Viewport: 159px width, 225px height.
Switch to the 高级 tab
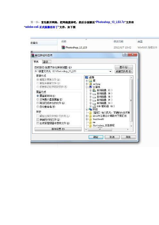pyautogui.click(x=46, y=62)
